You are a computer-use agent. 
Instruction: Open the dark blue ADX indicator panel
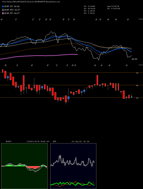pos(73,166)
